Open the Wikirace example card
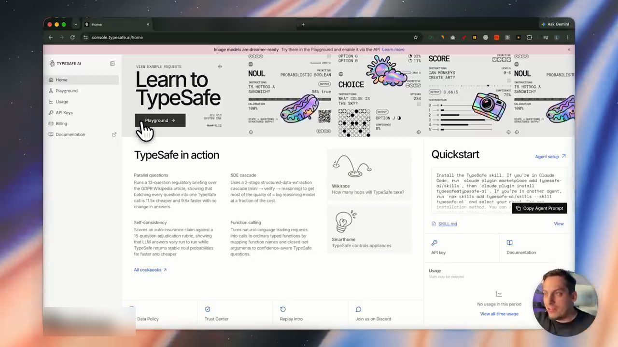The width and height of the screenshot is (618, 347). click(x=369, y=174)
